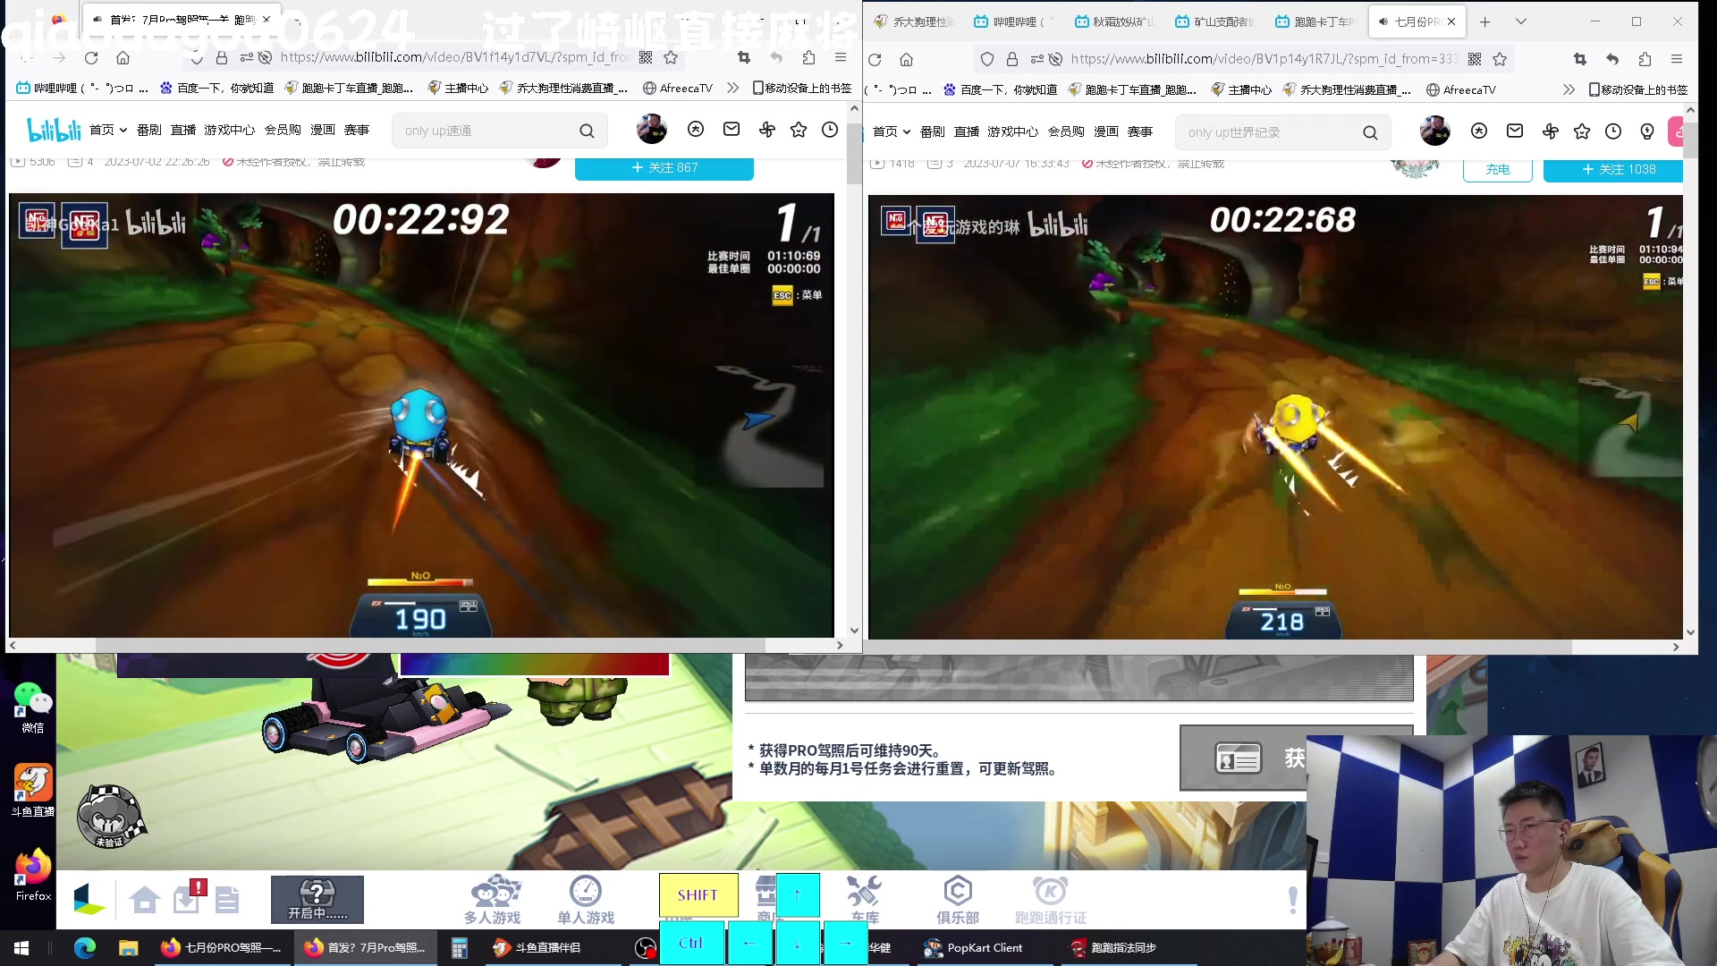Reload the left browser page
Image resolution: width=1717 pixels, height=966 pixels.
pyautogui.click(x=91, y=58)
